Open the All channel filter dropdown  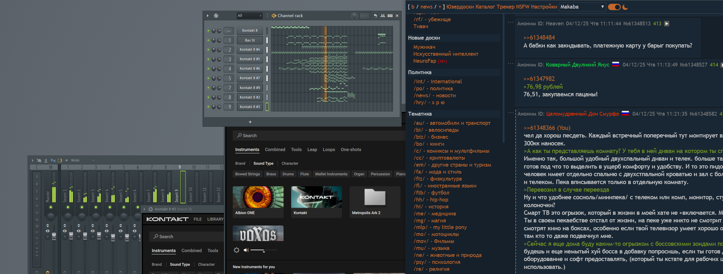pyautogui.click(x=250, y=16)
